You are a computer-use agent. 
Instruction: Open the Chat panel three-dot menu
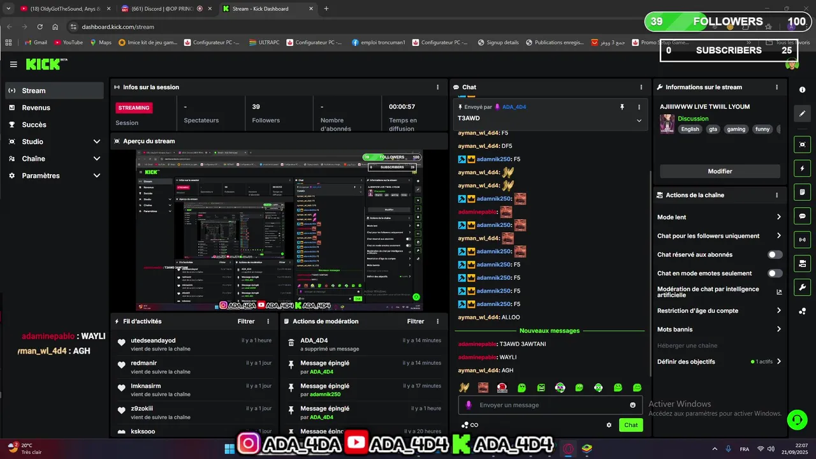(x=641, y=87)
